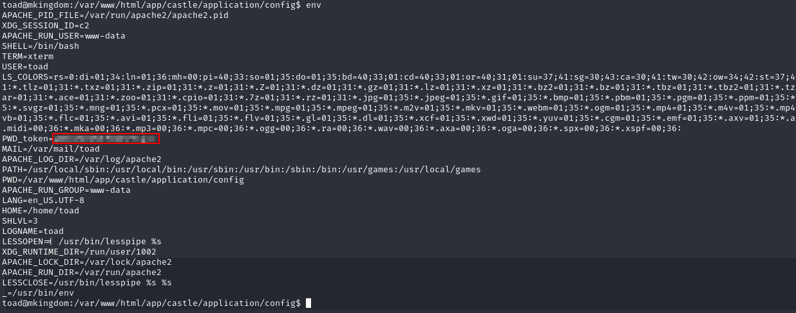Click the APACHE_RUN_USER=www-data line
The width and height of the screenshot is (796, 313).
coord(64,36)
